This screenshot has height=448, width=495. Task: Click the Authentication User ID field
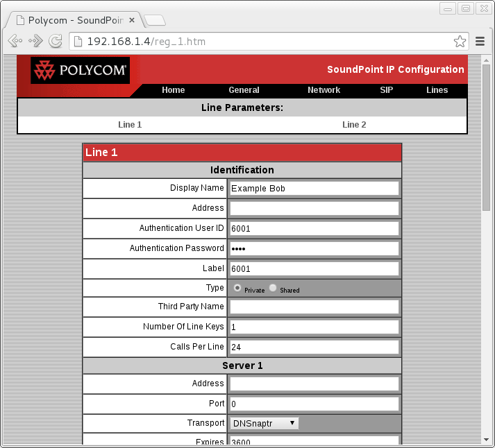point(314,229)
